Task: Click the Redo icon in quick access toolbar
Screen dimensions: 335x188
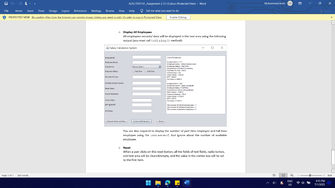Action: click(x=21, y=3)
